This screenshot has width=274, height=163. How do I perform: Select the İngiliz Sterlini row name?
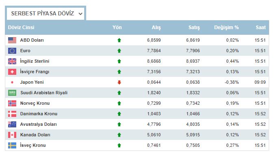pos(35,61)
